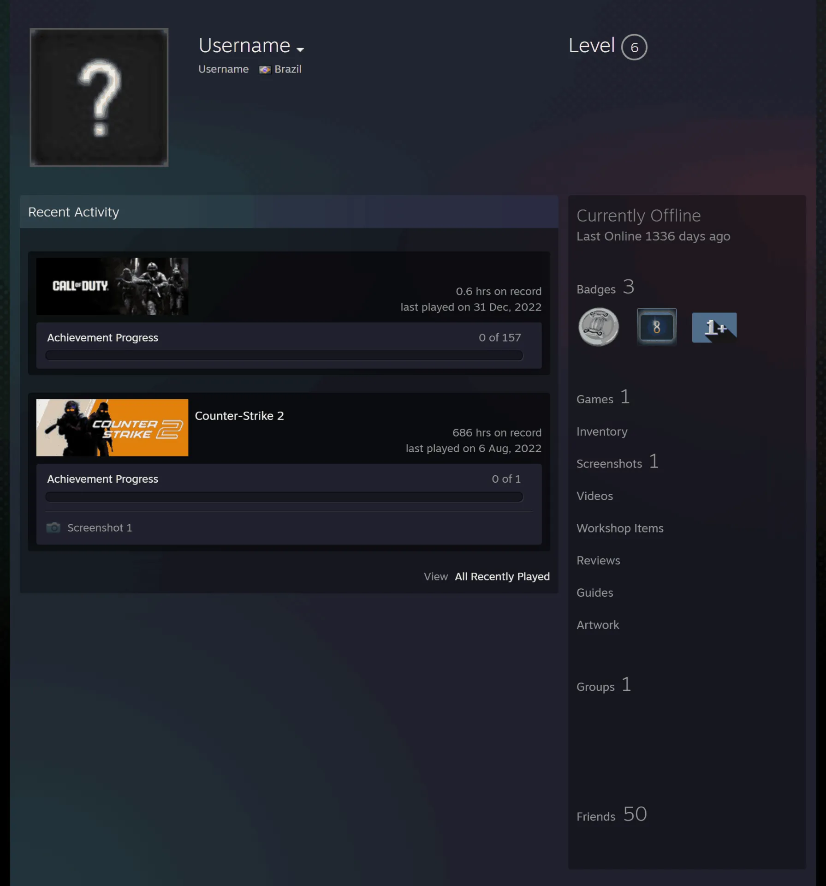Image resolution: width=826 pixels, height=886 pixels.
Task: Open the Reviews link
Action: pos(598,561)
